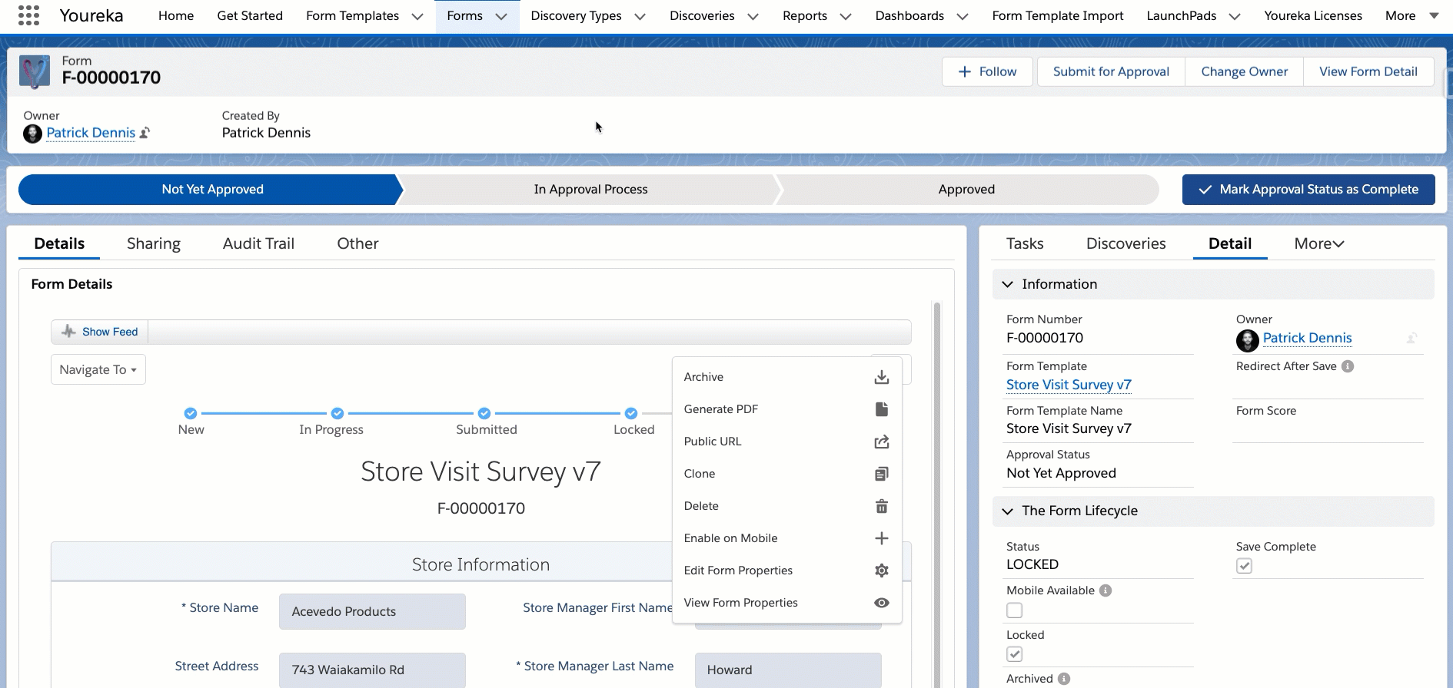Click the Street Address input field
The image size is (1453, 688).
tap(372, 670)
